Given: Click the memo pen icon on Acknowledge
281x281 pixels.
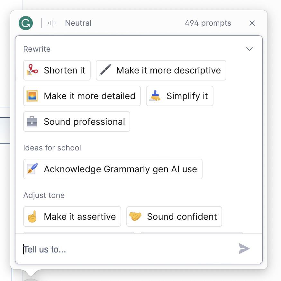Looking at the screenshot, I should (x=32, y=169).
